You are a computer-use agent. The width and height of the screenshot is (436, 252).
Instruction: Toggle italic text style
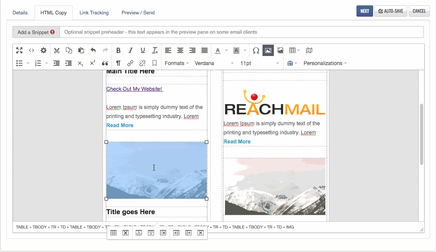(130, 50)
